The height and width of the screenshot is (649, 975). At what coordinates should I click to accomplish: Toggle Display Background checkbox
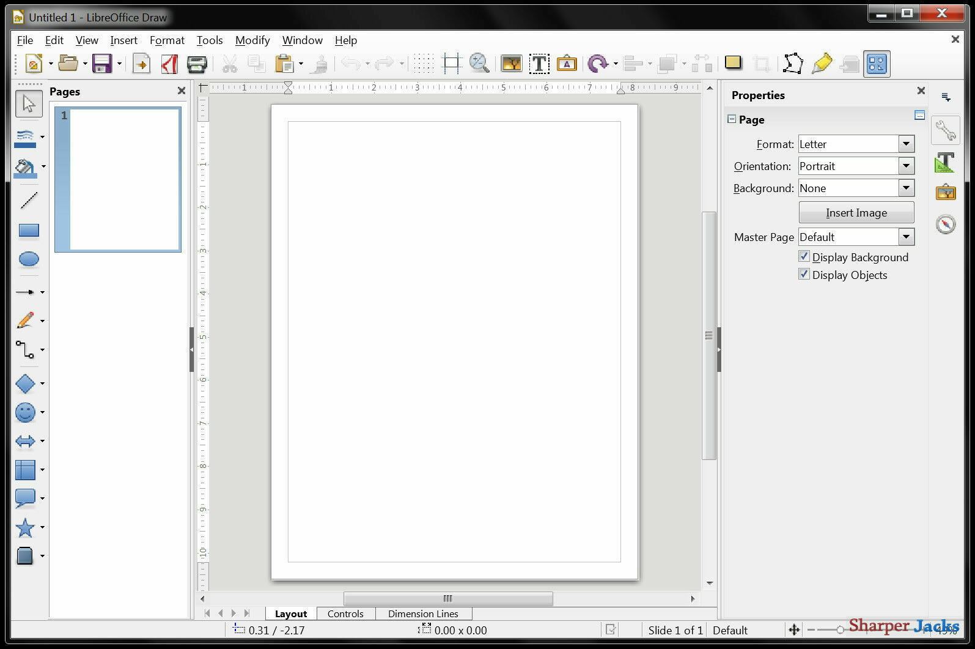pos(804,256)
